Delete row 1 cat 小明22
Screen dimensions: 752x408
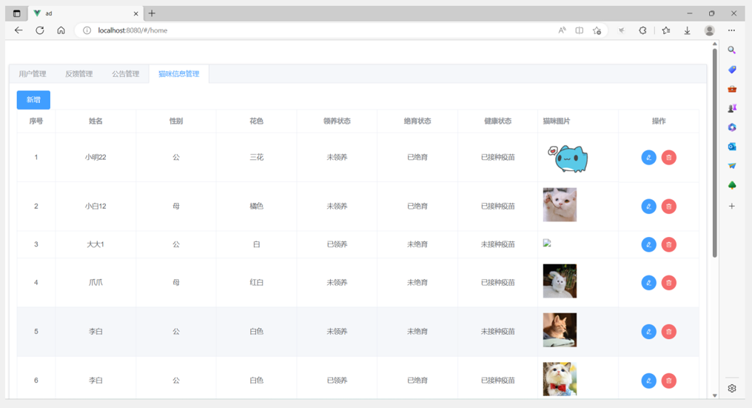click(668, 158)
